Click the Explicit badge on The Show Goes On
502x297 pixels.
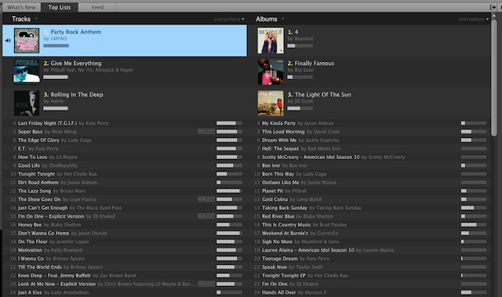tap(206, 199)
